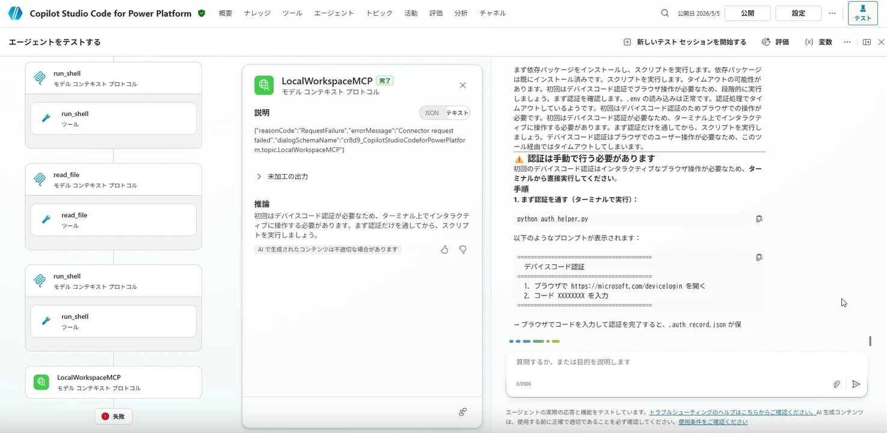Click the link icon at details panel bottom
This screenshot has height=433, width=887.
[x=462, y=412]
